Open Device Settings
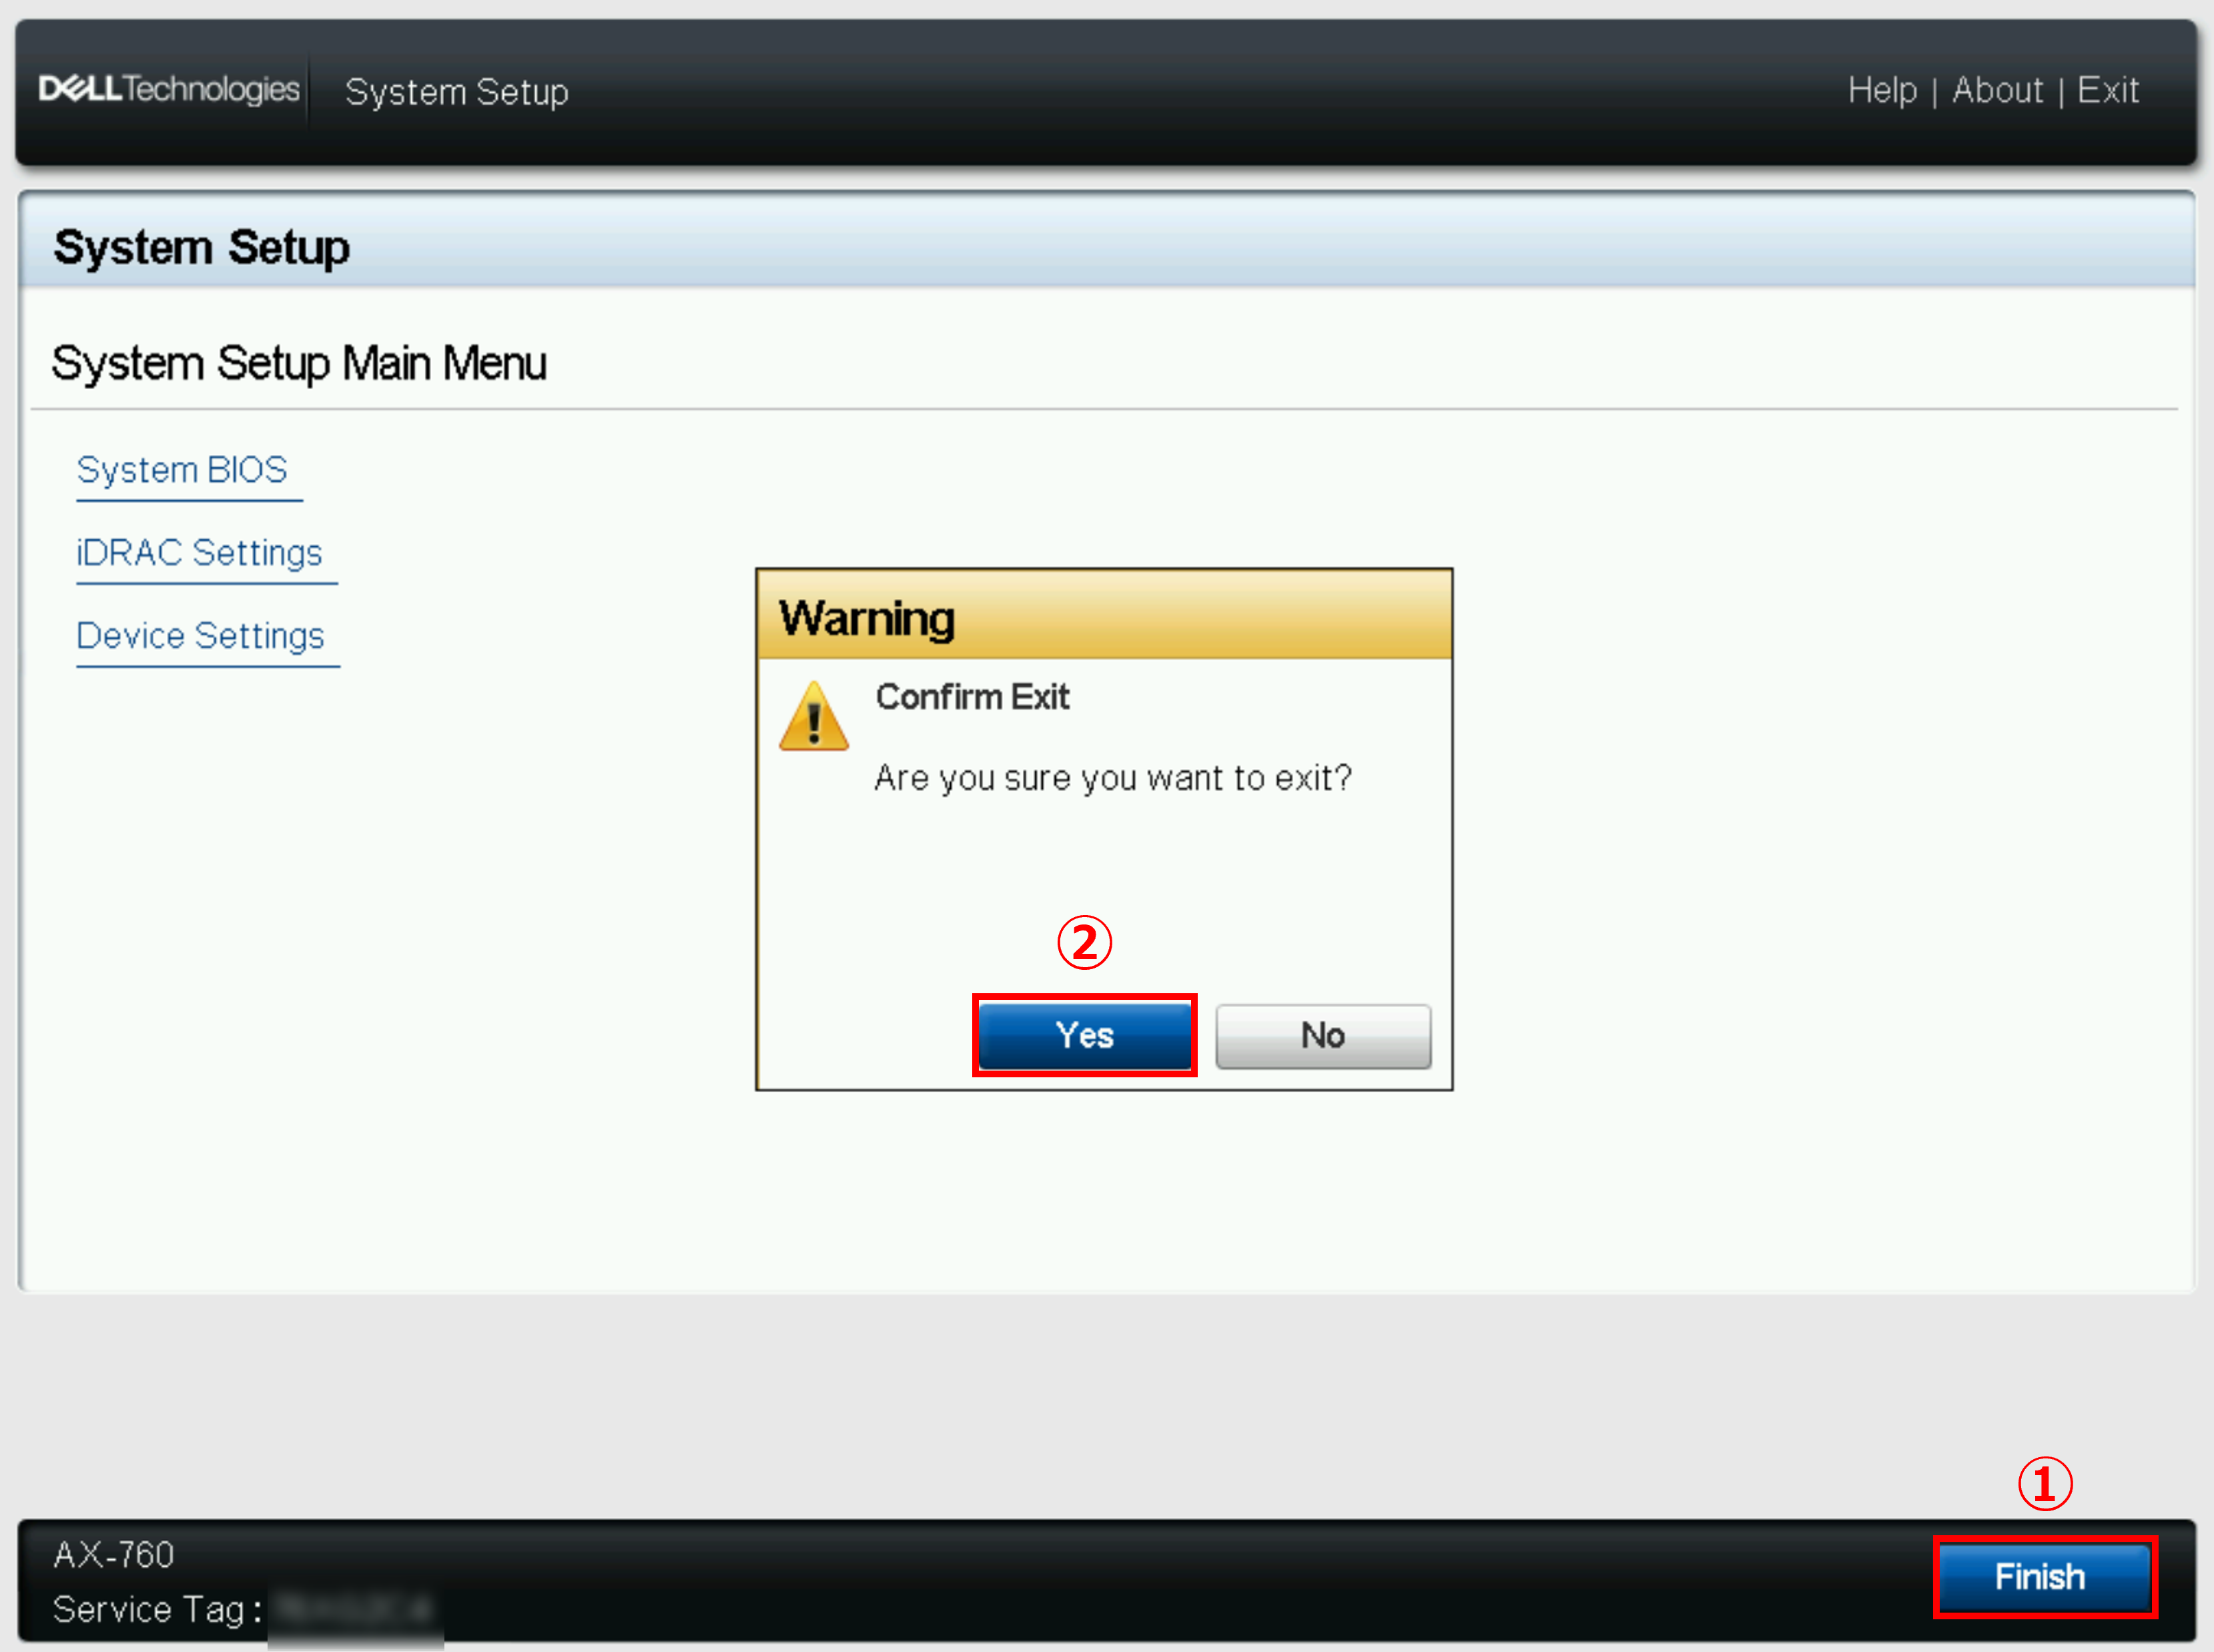The height and width of the screenshot is (1652, 2214). [x=201, y=636]
